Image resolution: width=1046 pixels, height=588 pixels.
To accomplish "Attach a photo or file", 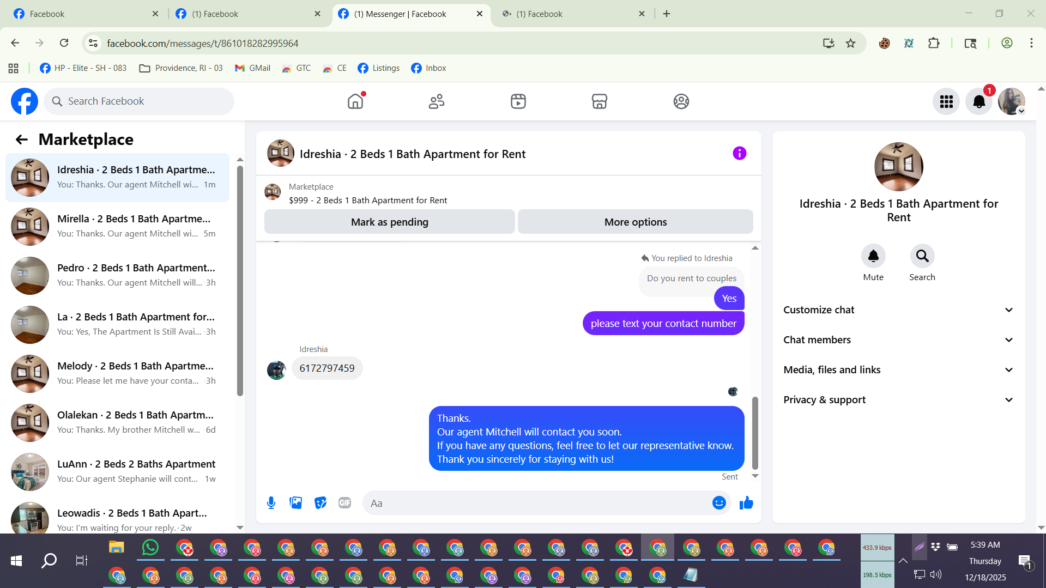I will point(296,503).
